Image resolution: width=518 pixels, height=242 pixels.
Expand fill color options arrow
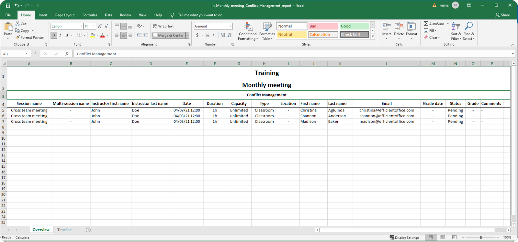[97, 35]
